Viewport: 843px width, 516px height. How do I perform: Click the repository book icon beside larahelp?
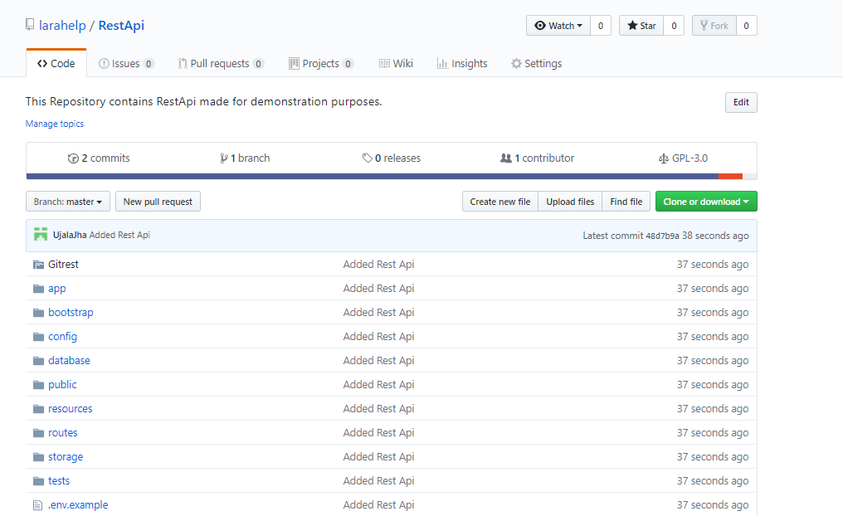coord(30,25)
